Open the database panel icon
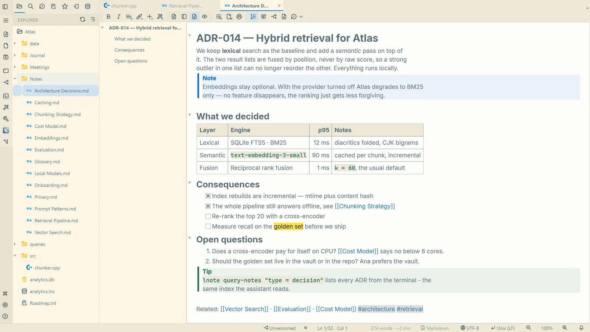Image resolution: width=590 pixels, height=332 pixels. coord(88,6)
